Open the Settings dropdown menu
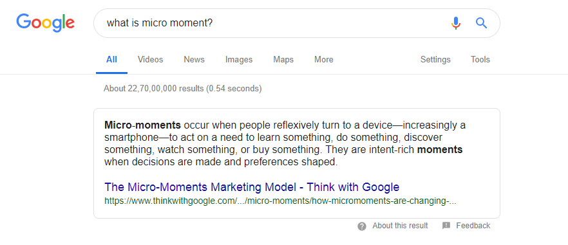This screenshot has width=568, height=245. point(435,59)
